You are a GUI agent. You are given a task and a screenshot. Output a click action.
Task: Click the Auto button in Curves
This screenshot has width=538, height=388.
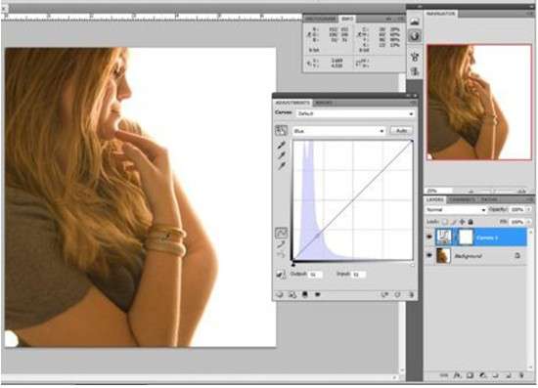pos(401,131)
